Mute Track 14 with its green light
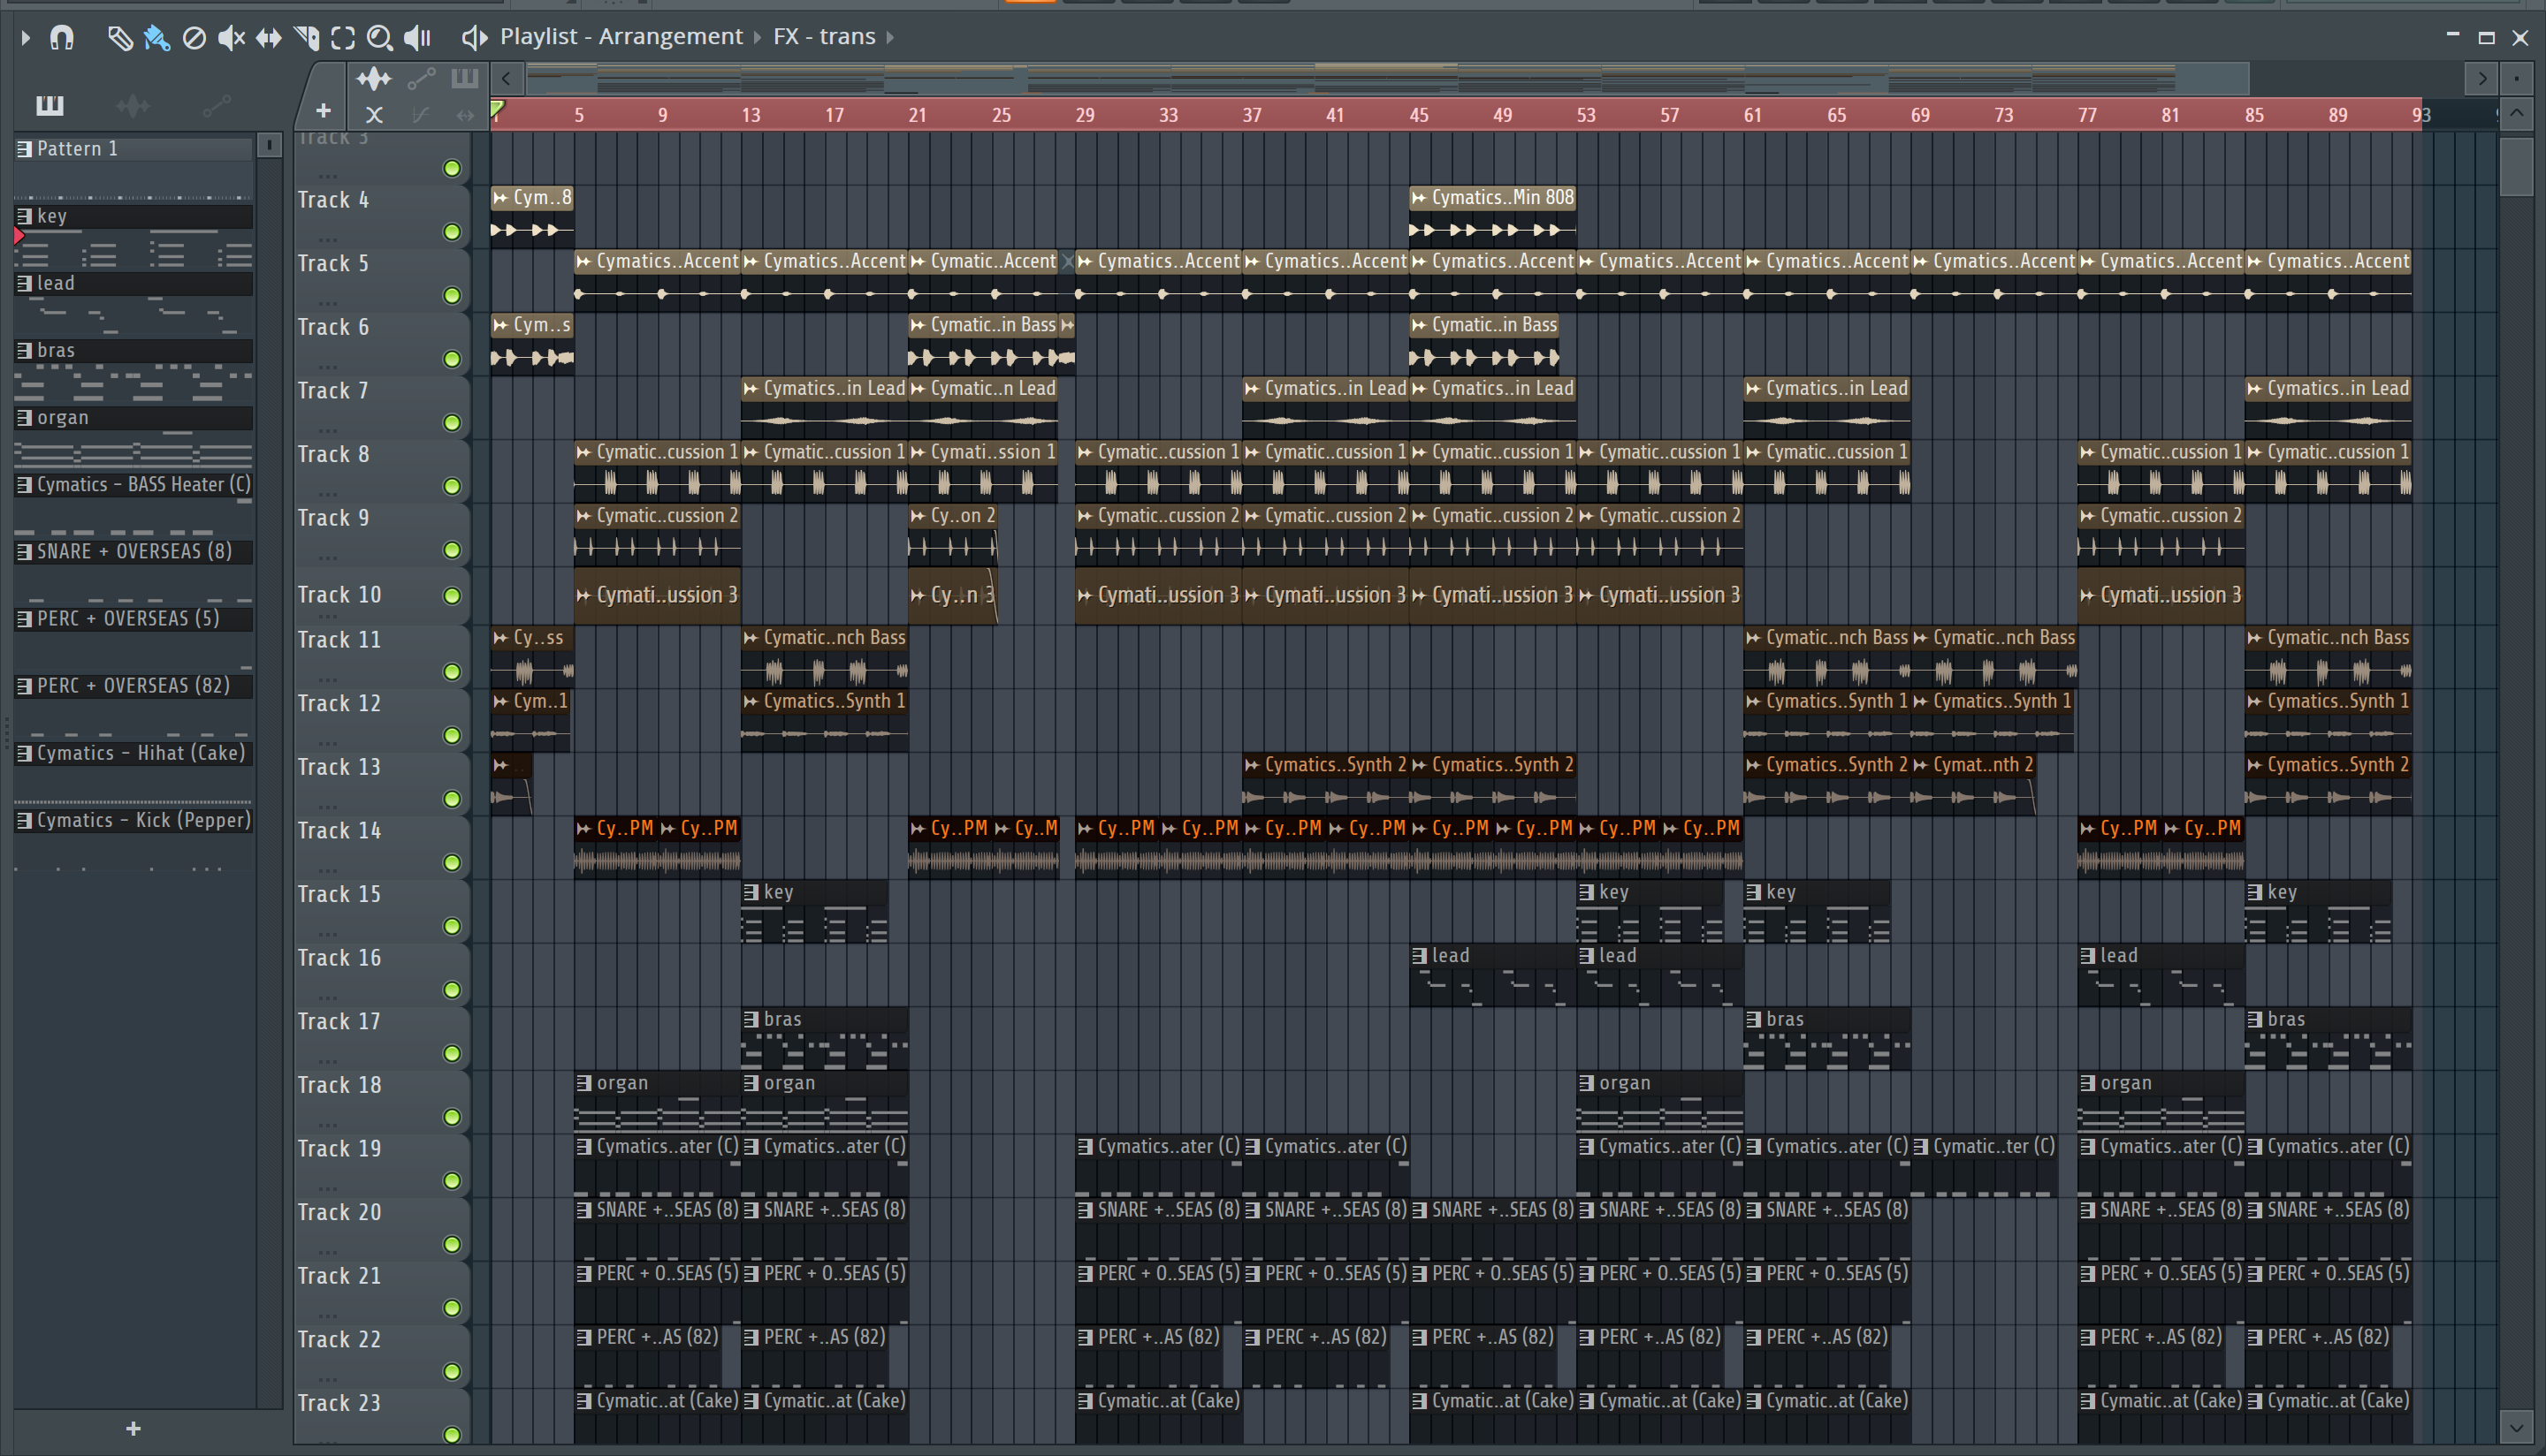 click(452, 863)
